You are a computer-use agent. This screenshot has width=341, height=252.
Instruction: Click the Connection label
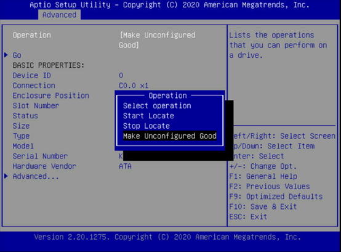click(x=34, y=86)
